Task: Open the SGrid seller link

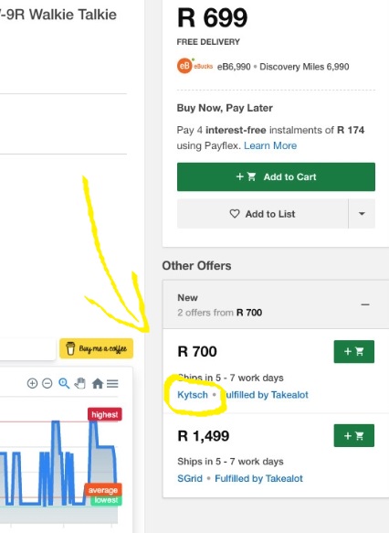Action: (190, 478)
